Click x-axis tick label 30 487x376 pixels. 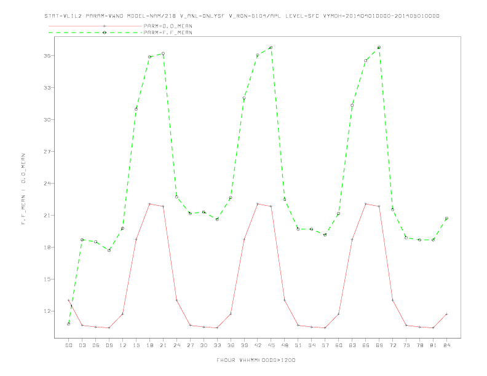(204, 345)
